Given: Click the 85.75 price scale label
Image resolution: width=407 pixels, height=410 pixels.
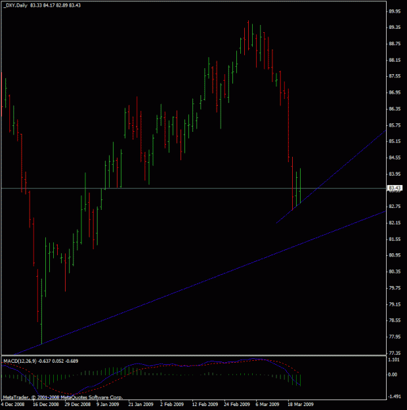Looking at the screenshot, I should pos(395,125).
